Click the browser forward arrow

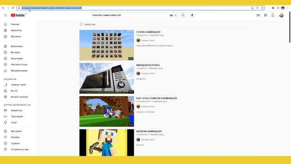point(8,8)
